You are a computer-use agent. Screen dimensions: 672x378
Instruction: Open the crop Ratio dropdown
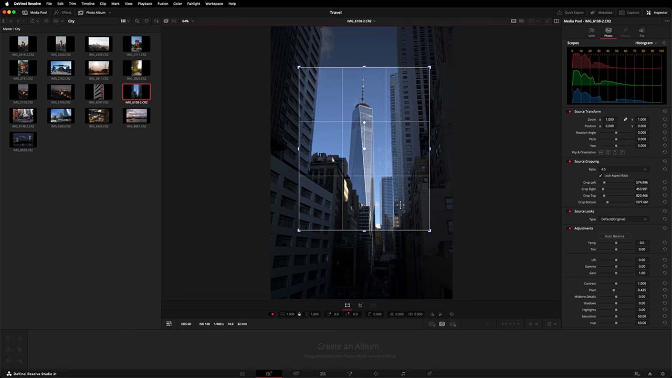tap(624, 169)
